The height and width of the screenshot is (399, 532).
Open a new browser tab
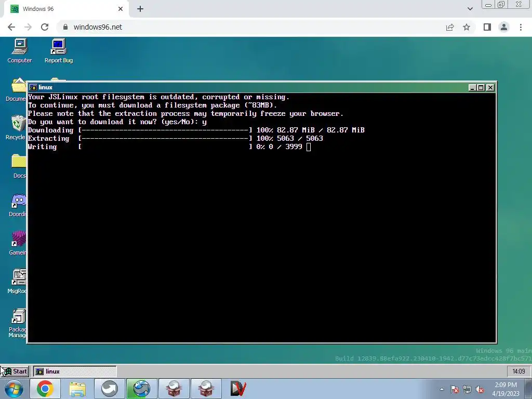(140, 9)
